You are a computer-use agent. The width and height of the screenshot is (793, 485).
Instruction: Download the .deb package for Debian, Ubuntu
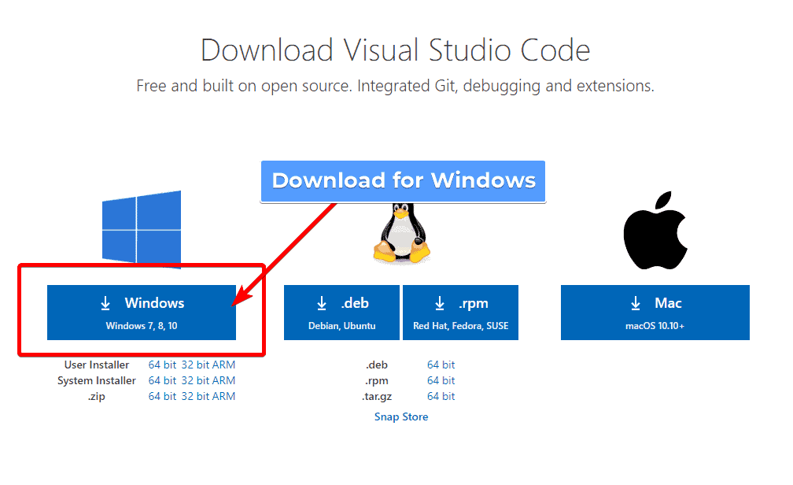point(342,313)
